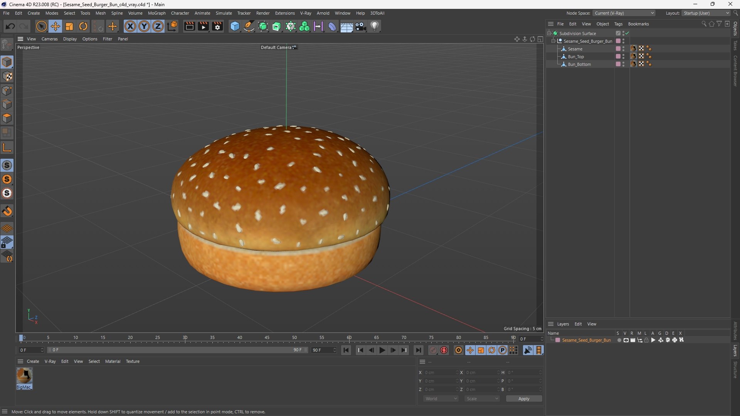Collapse the Subdivision Surface tree node

(549, 34)
